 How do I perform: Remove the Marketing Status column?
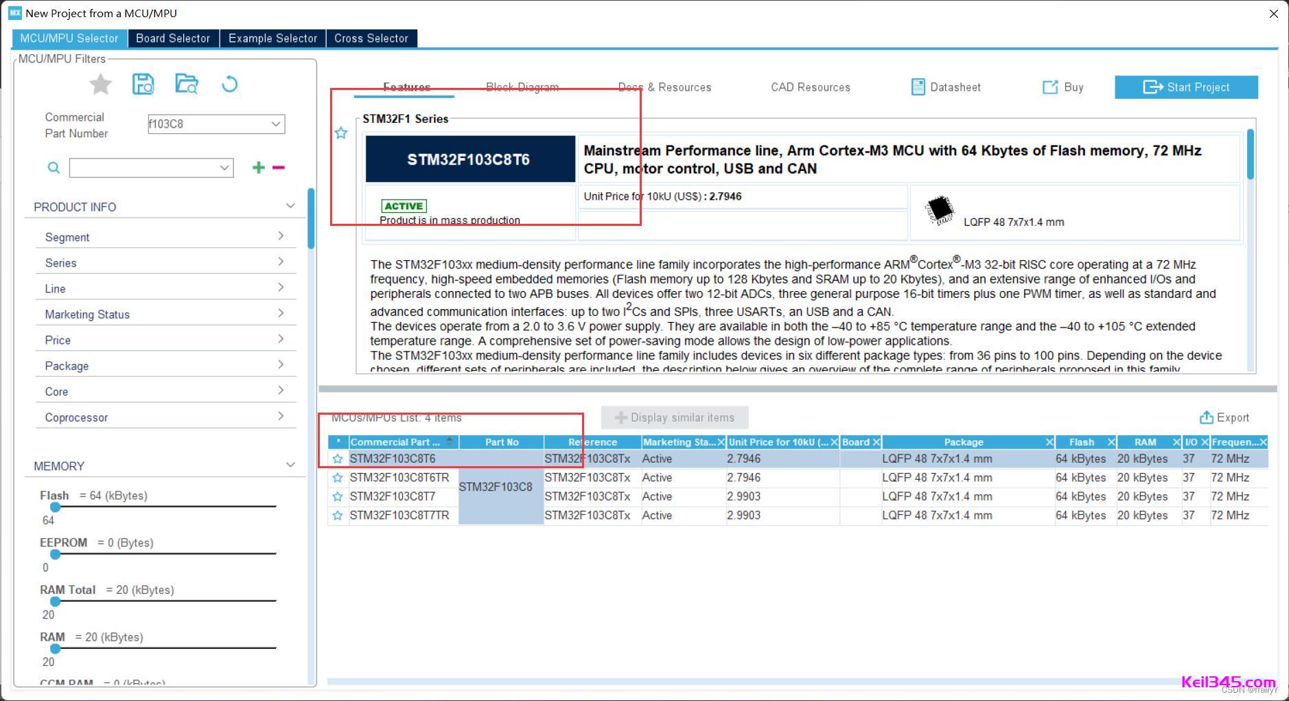[721, 442]
